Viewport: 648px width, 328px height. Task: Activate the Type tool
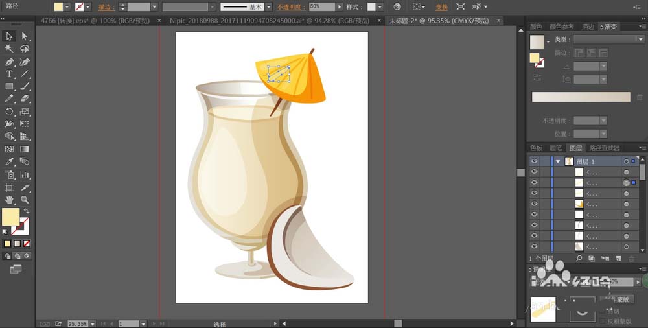point(9,75)
